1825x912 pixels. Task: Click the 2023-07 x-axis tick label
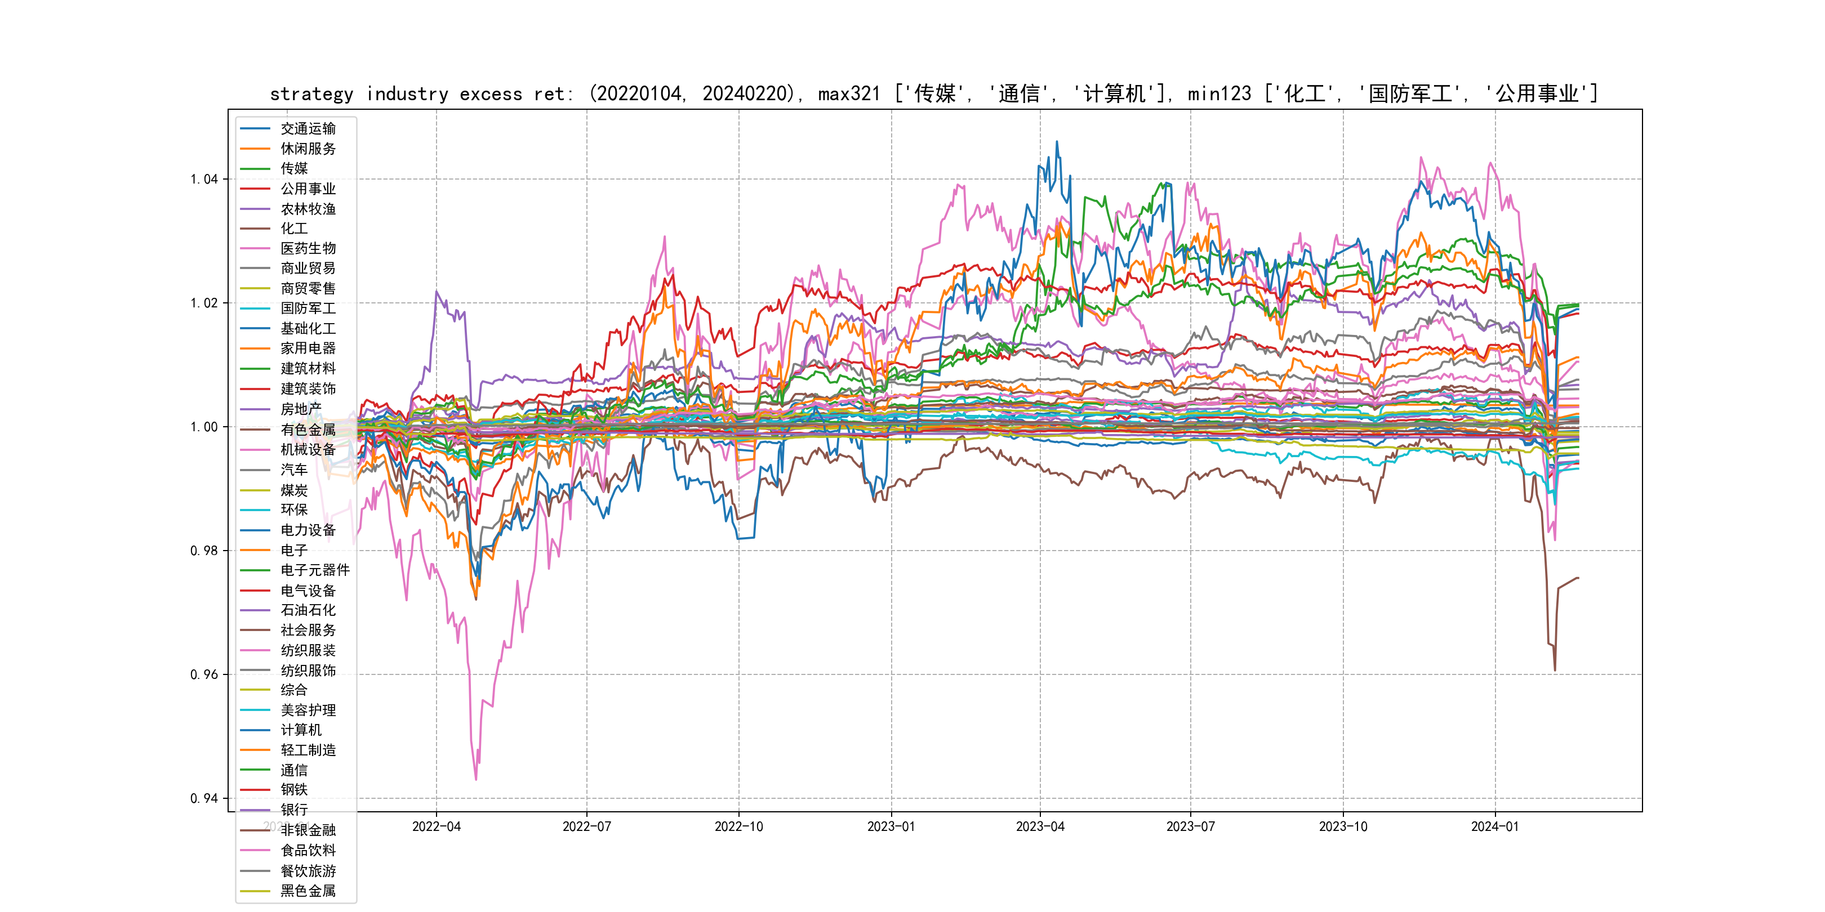click(1190, 827)
